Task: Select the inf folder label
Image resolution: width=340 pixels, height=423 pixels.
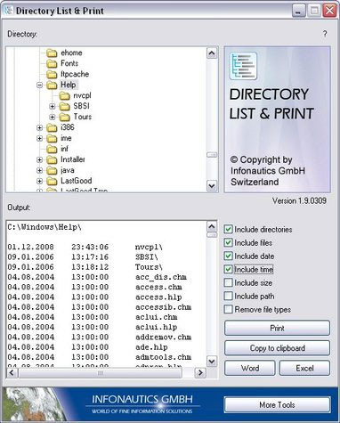Action: (x=64, y=149)
